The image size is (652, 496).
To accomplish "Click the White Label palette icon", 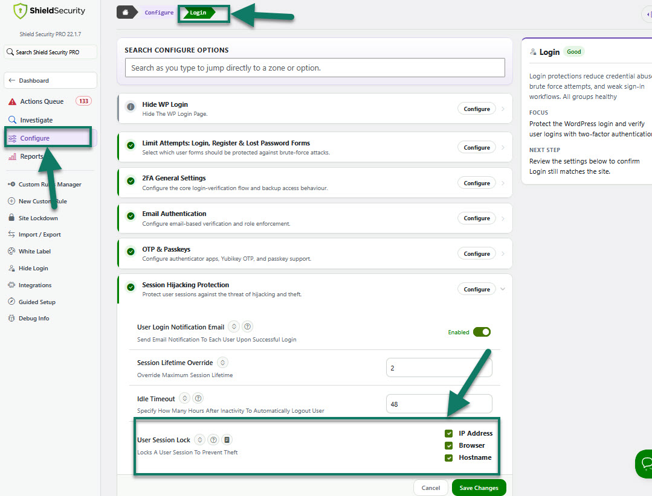I will (11, 251).
